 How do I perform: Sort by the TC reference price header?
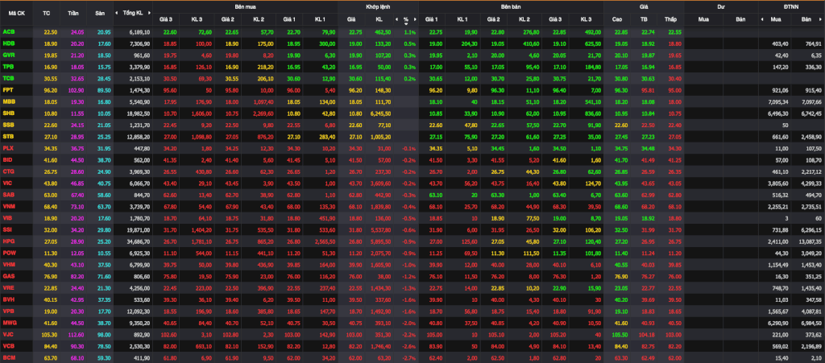(x=46, y=13)
